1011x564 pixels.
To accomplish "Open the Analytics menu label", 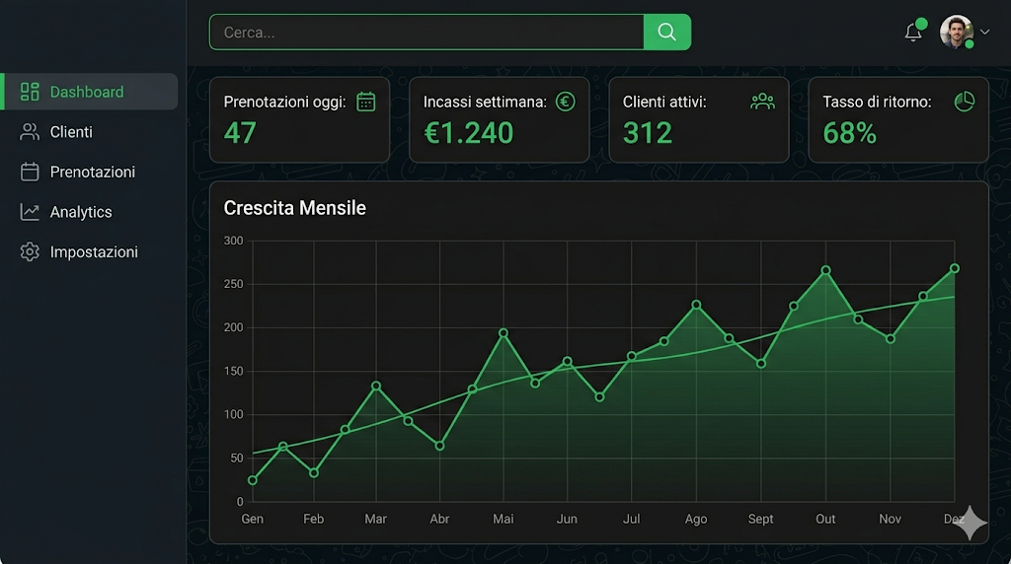I will point(81,212).
